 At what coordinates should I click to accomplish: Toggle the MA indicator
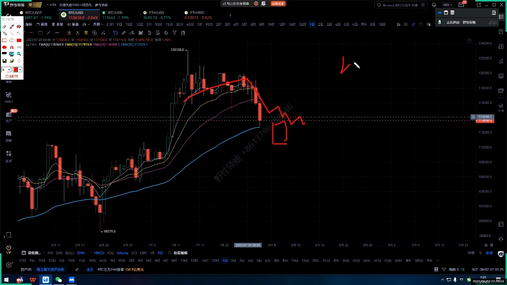click(x=50, y=253)
